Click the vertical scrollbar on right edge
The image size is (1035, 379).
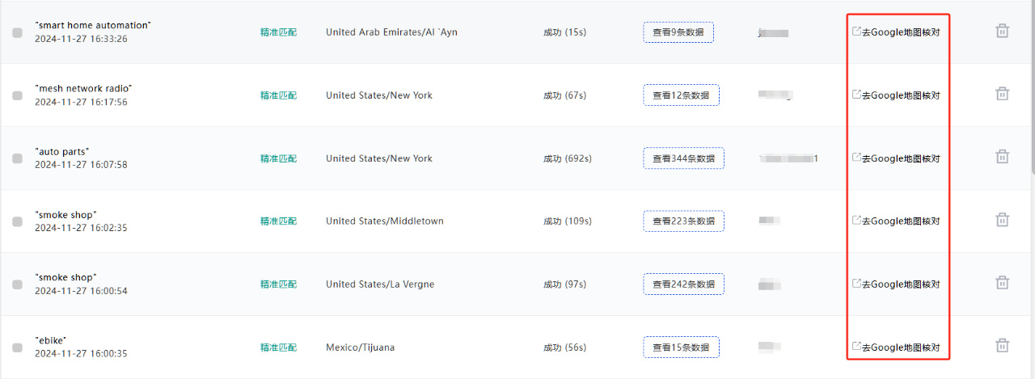click(x=1032, y=87)
